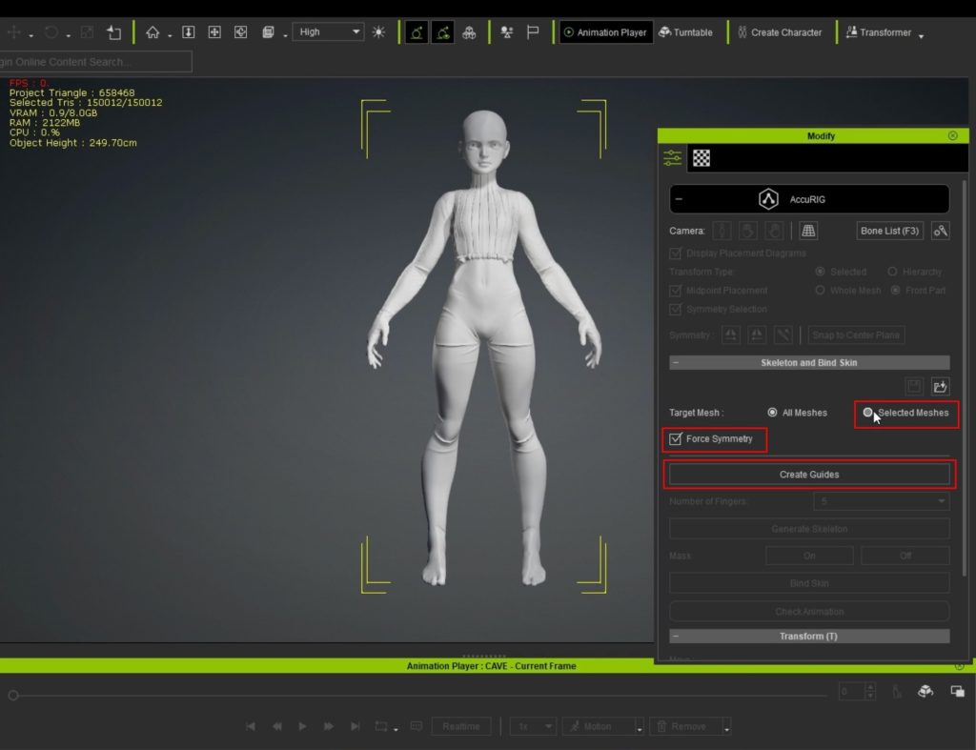Image resolution: width=976 pixels, height=750 pixels.
Task: Click the Create Guides button
Action: 809,474
